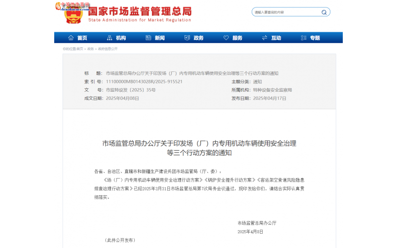Click the title text in the 标题 metadata row
398x248 pixels.
192,73
